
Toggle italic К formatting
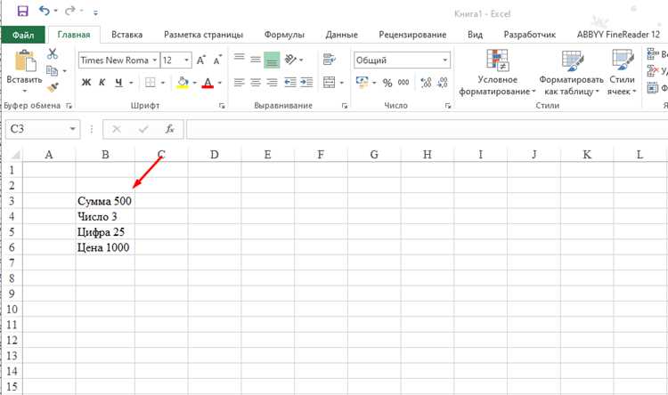click(x=102, y=82)
